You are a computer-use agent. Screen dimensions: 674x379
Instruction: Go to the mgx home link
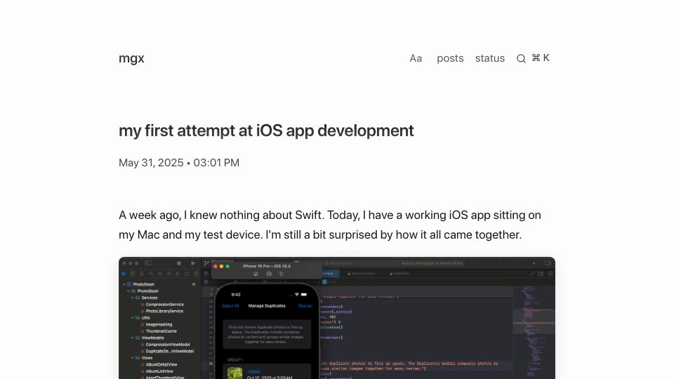click(131, 58)
